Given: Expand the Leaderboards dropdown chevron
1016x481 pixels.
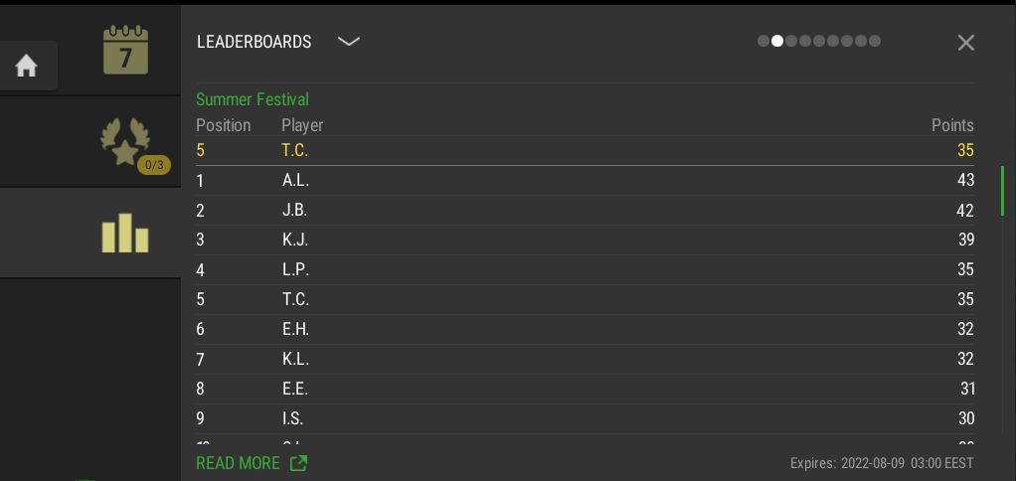Looking at the screenshot, I should 349,42.
